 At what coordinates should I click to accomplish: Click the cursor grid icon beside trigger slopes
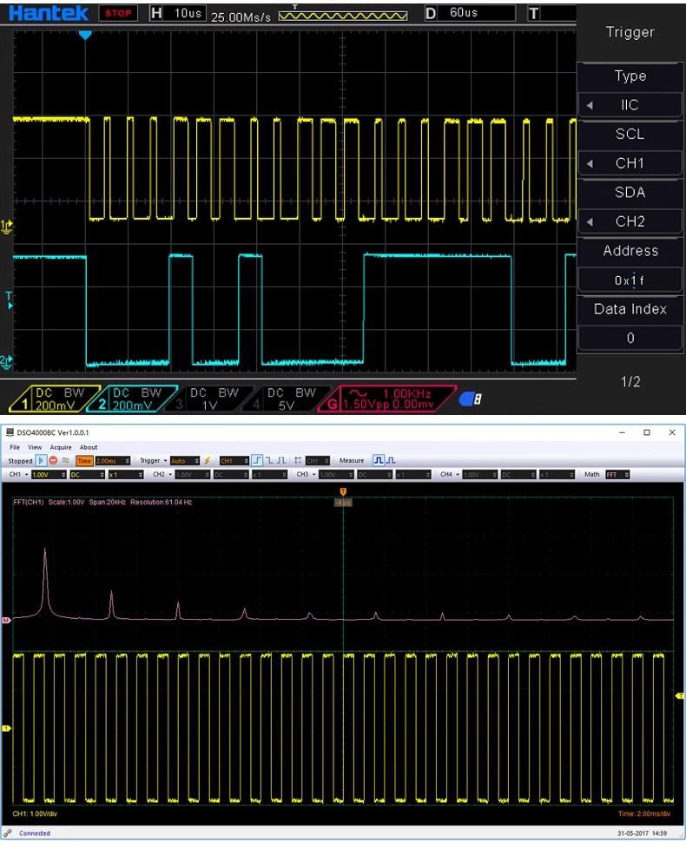pos(298,461)
